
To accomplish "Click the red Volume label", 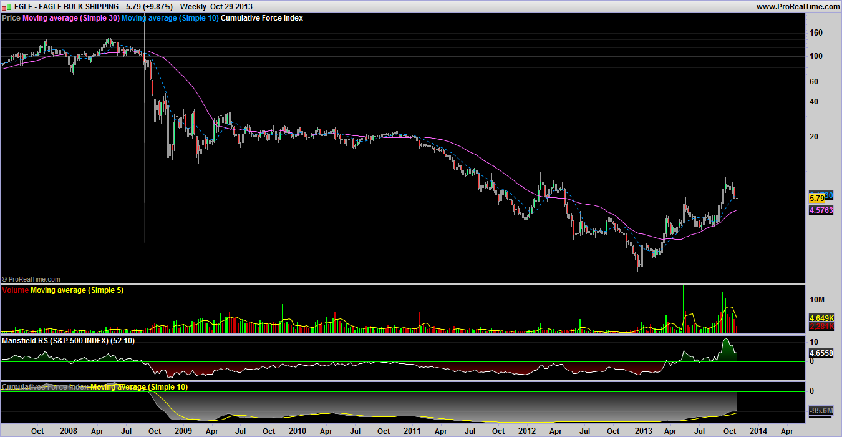I will [16, 290].
